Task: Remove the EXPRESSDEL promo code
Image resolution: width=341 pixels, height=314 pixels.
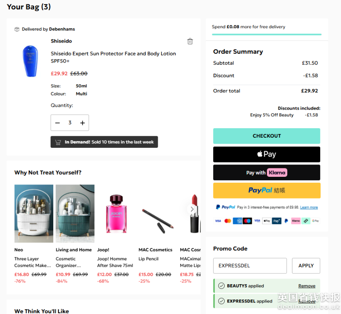Action: click(306, 301)
